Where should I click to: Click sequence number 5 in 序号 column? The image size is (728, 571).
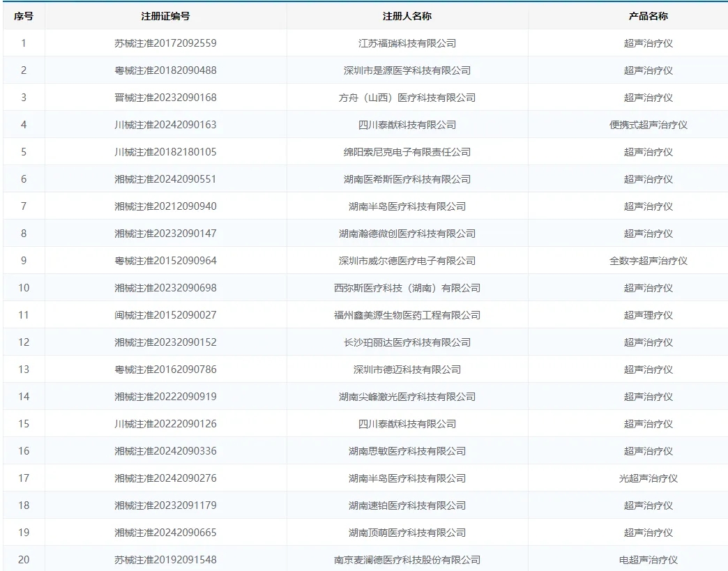pyautogui.click(x=24, y=152)
